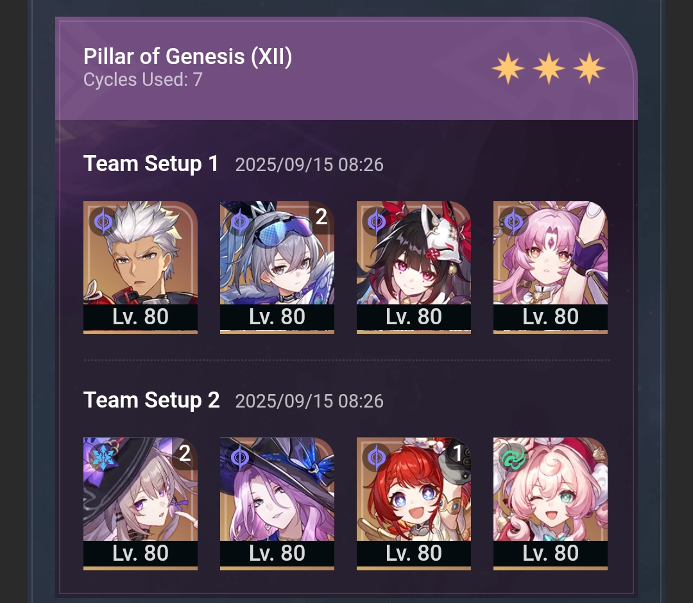Click the Quantum element icon on white-haired character
The image size is (693, 603).
(x=103, y=220)
